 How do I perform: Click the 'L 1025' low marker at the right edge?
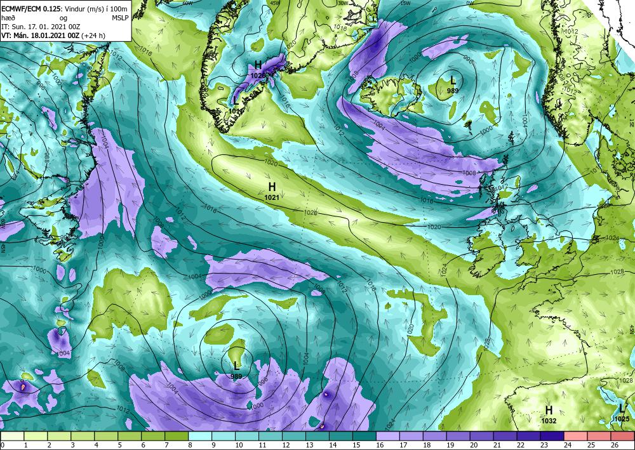point(622,413)
